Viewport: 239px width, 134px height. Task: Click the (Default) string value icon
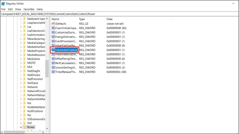click(x=53, y=24)
